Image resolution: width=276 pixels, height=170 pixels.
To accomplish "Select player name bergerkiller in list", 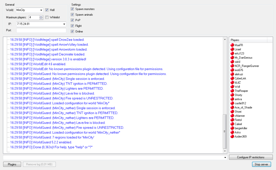I will point(241,128).
